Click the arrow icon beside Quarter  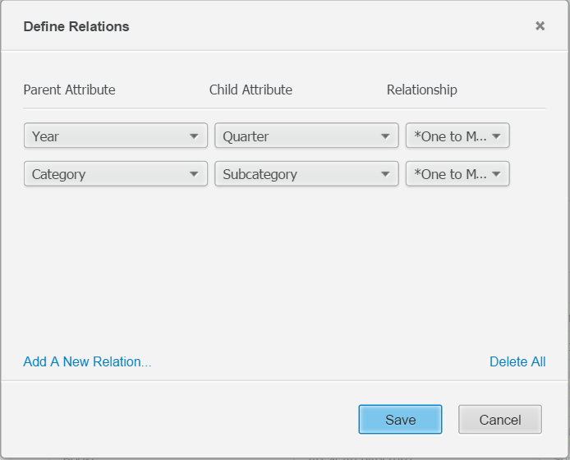(x=384, y=136)
